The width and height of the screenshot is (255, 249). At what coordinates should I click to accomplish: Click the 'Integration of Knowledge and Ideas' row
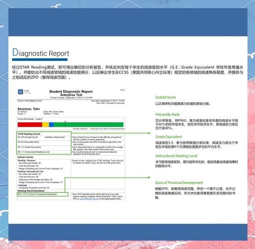[36, 180]
